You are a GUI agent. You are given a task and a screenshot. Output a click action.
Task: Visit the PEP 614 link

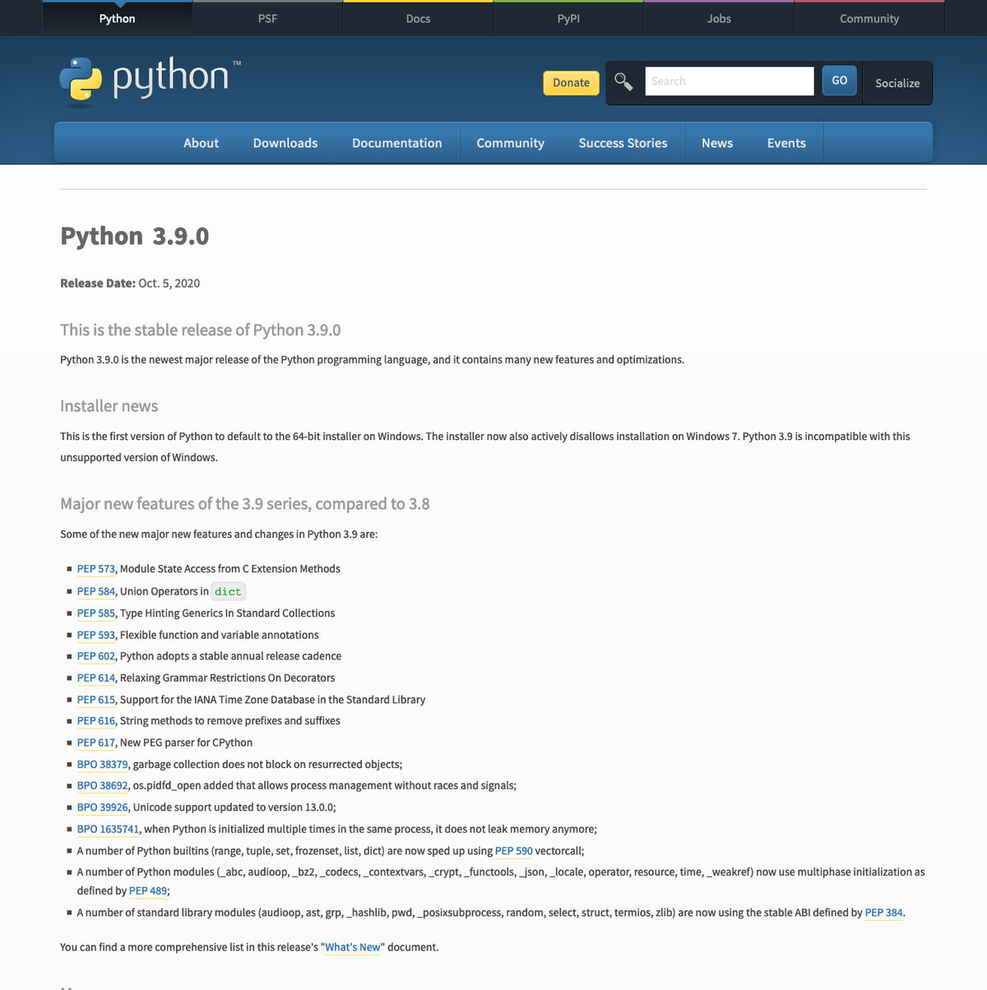96,678
